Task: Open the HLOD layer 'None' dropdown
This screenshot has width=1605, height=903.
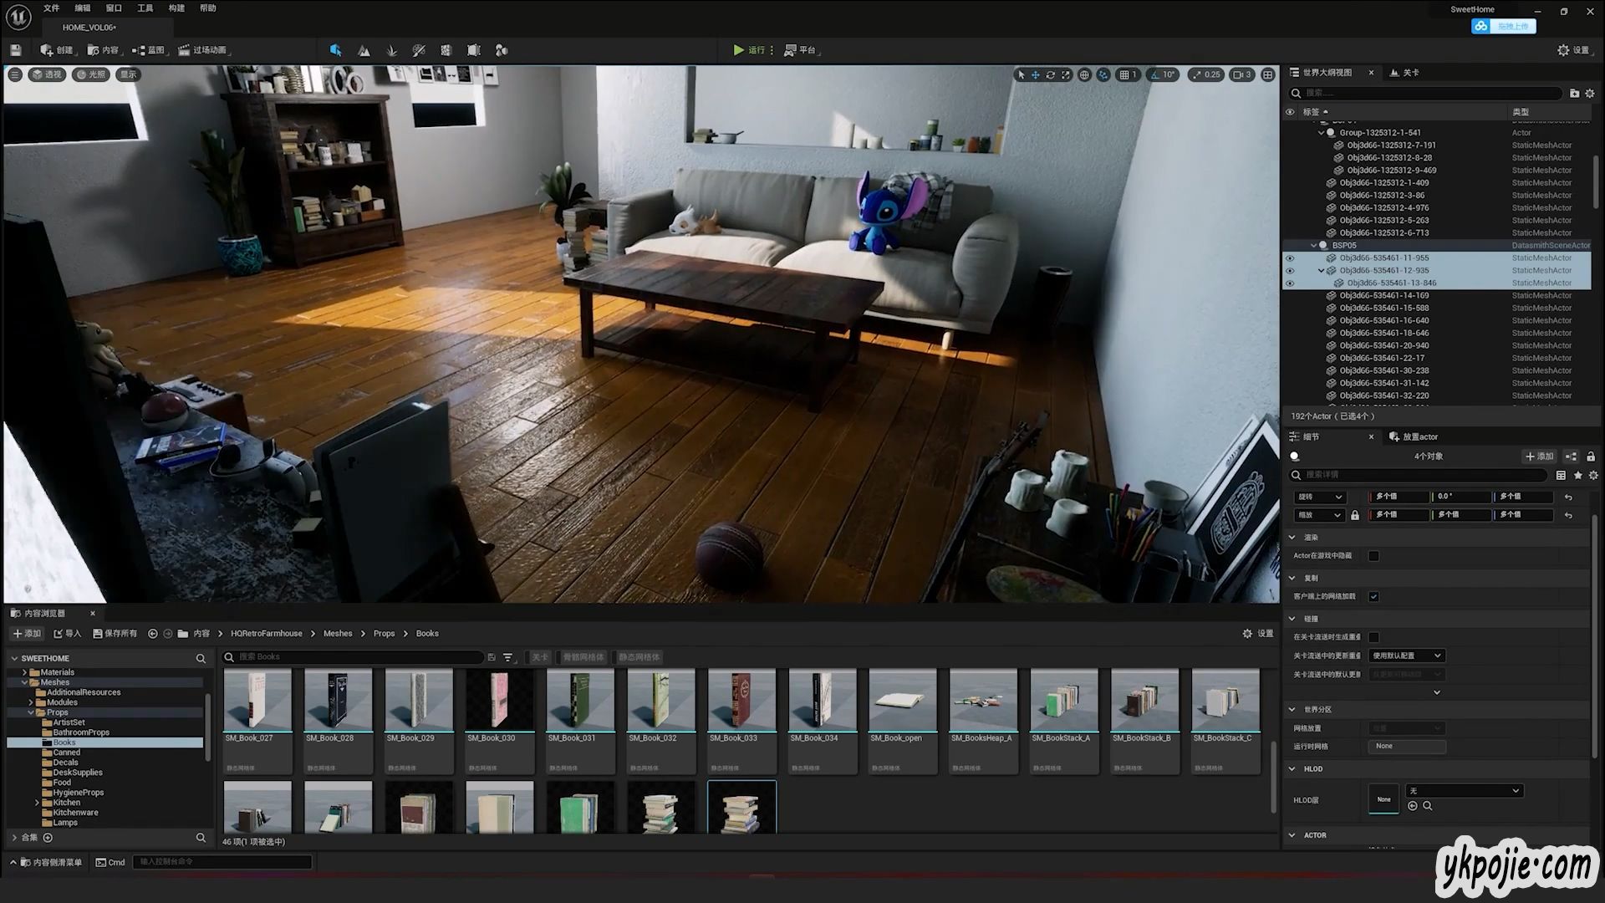Action: [1464, 791]
